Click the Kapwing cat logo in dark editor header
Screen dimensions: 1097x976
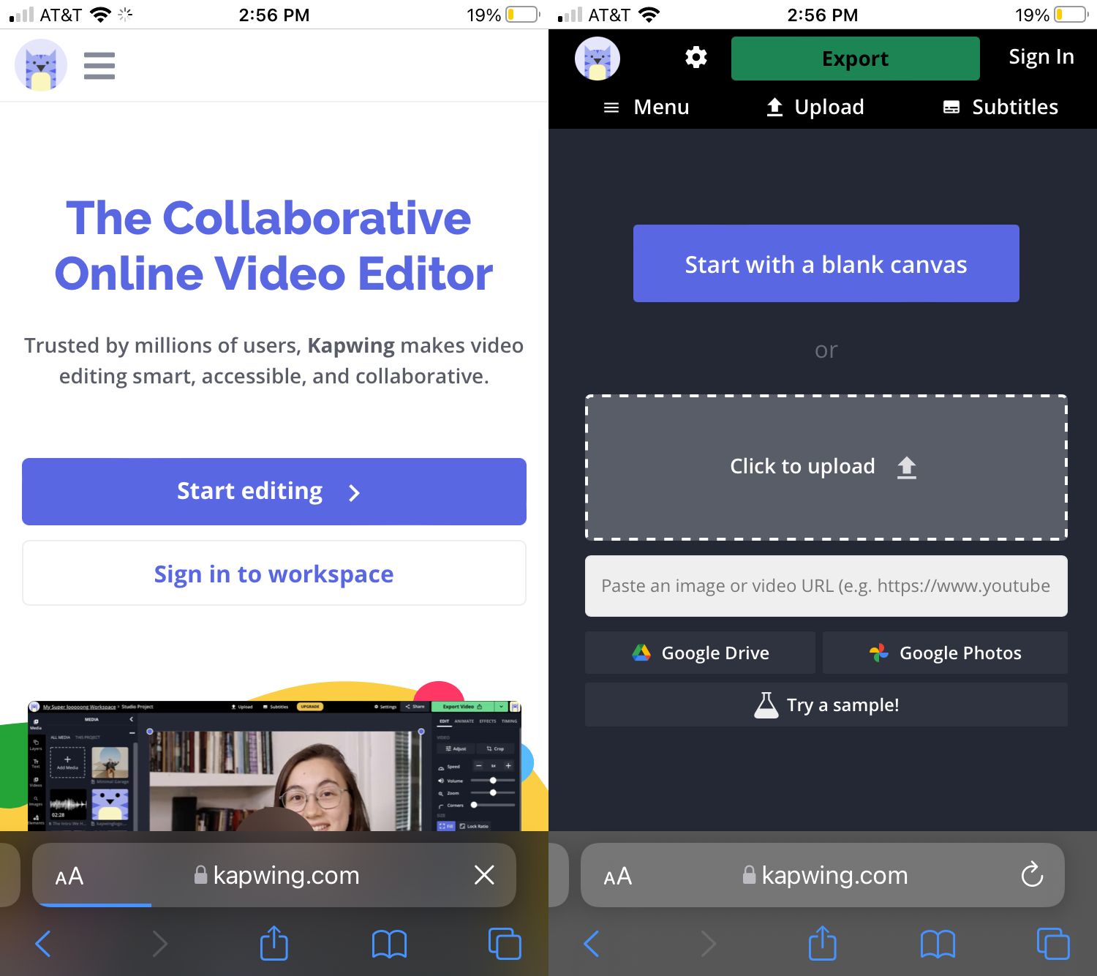click(597, 59)
